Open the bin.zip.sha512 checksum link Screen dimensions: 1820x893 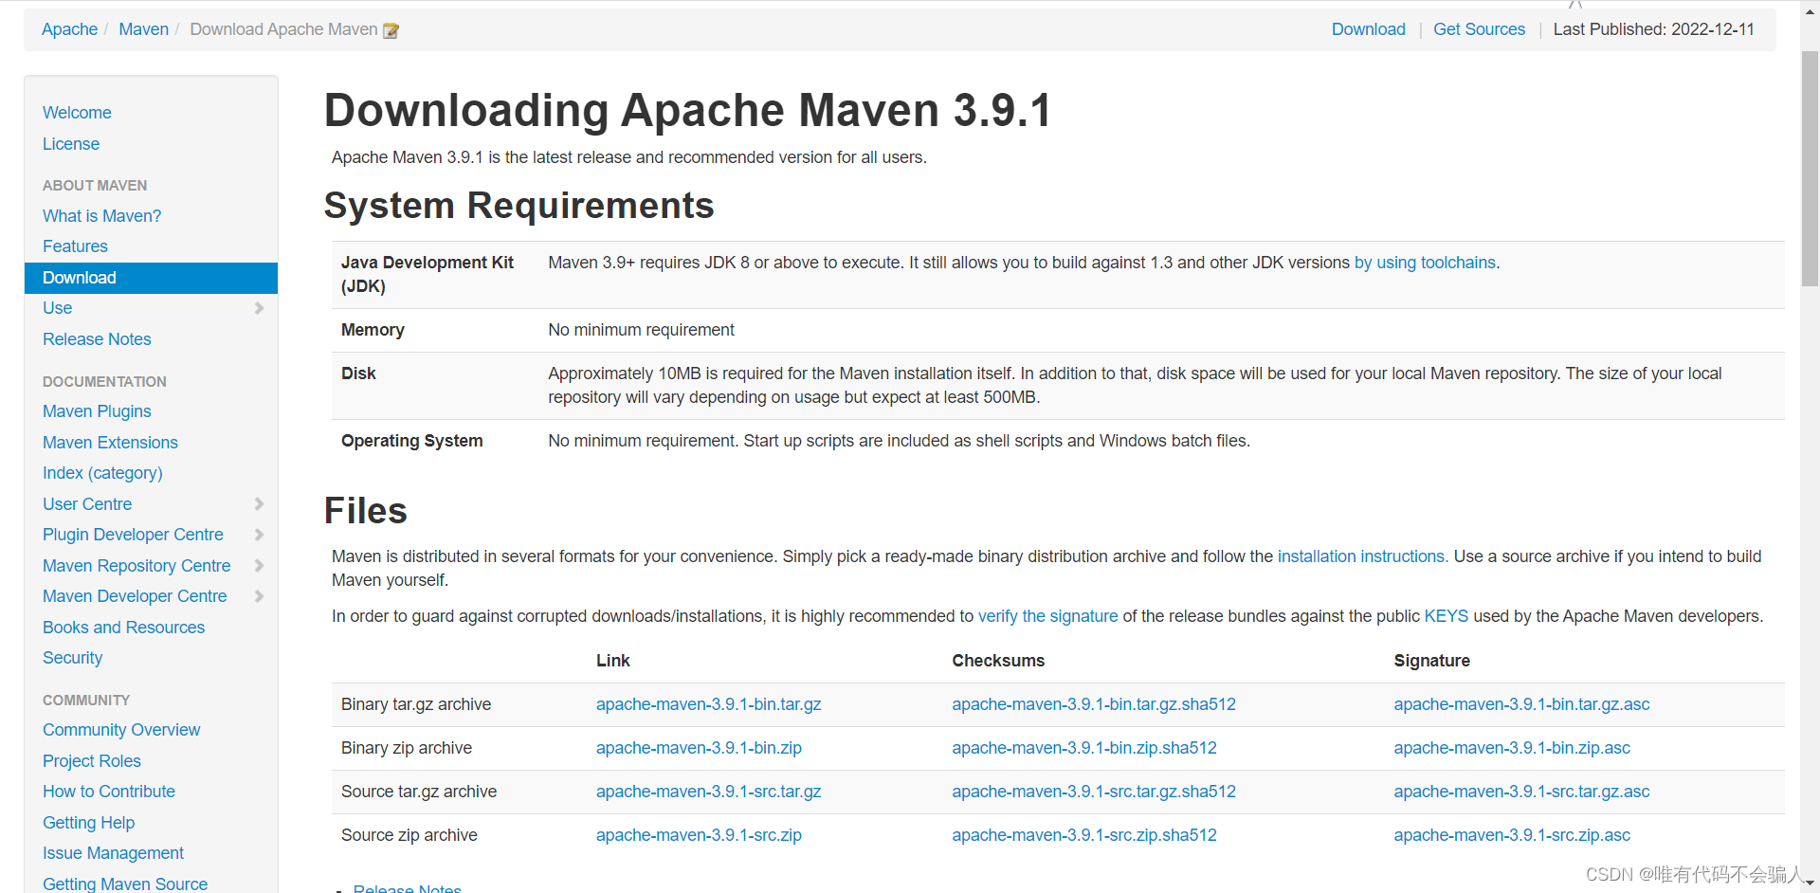(1084, 748)
